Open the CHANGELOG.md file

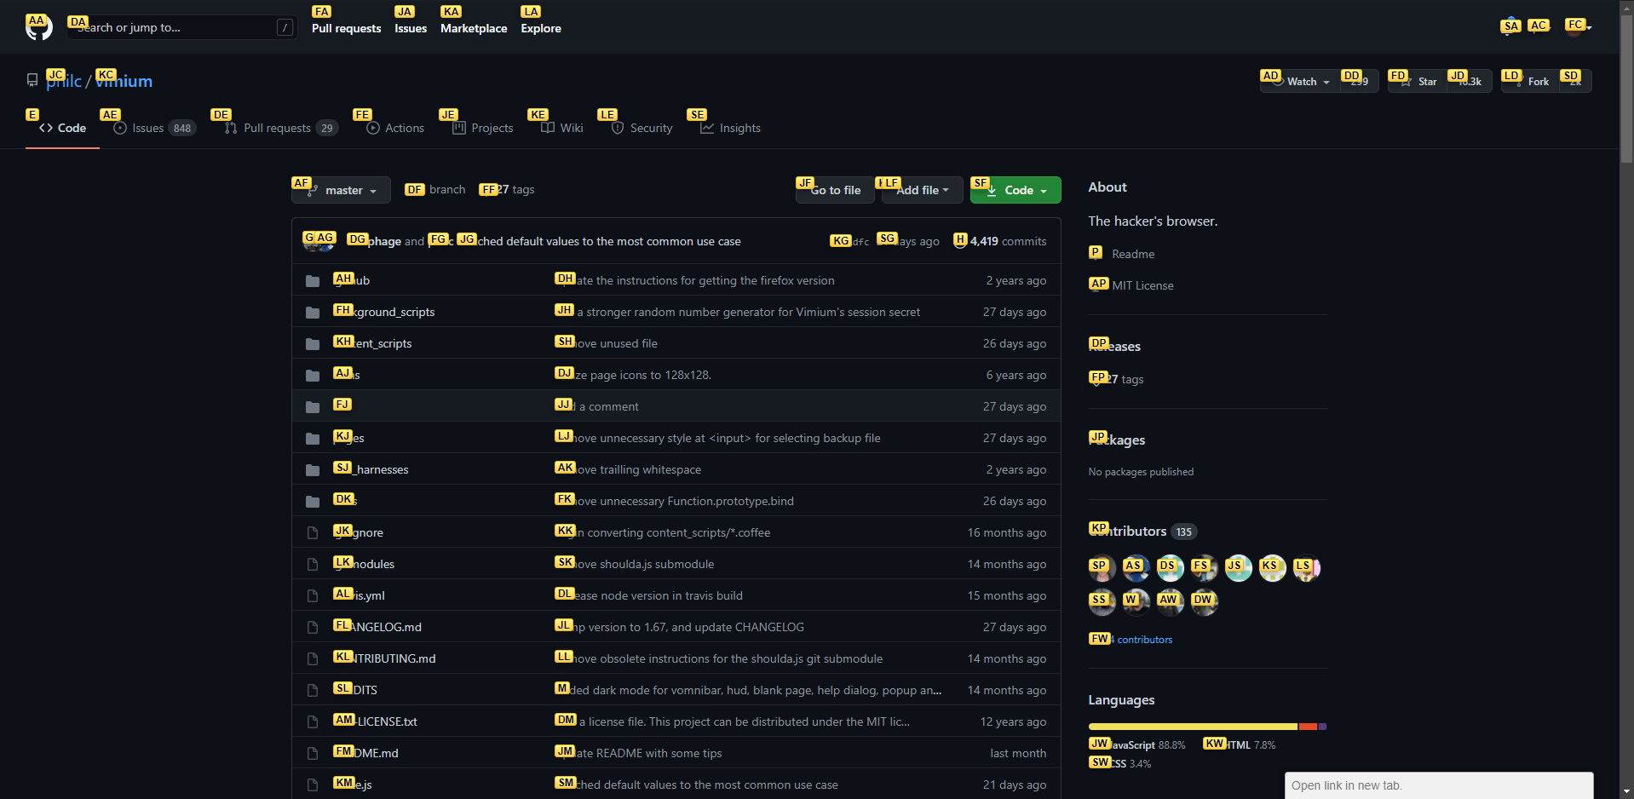click(377, 627)
